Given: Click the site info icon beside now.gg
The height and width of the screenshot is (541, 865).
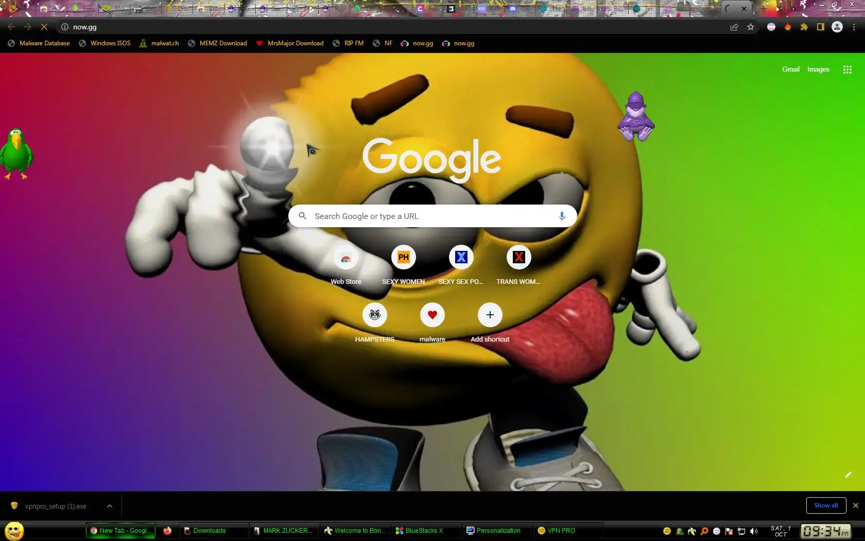Looking at the screenshot, I should click(65, 27).
